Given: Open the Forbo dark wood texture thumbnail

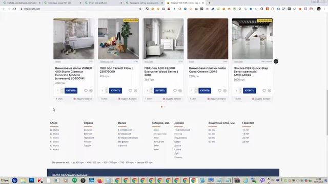Looking at the screenshot, I should [208, 39].
